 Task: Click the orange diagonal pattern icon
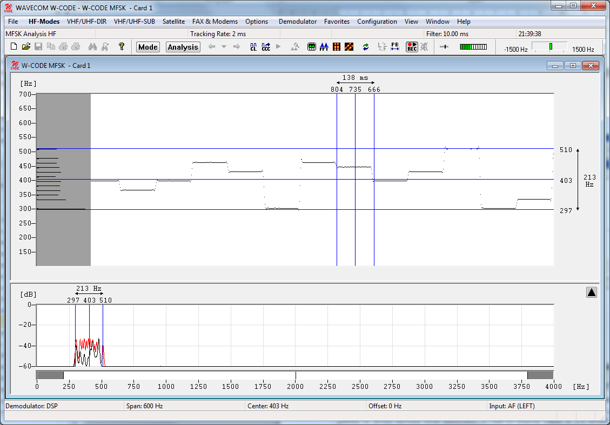pos(349,46)
